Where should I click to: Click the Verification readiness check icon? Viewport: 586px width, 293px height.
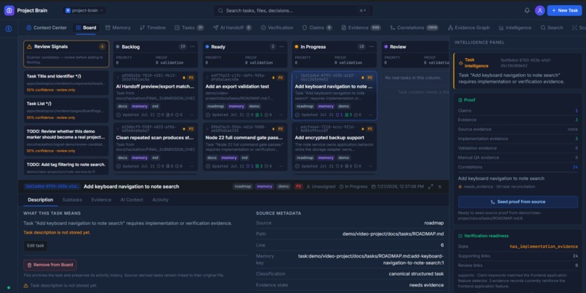click(460, 236)
